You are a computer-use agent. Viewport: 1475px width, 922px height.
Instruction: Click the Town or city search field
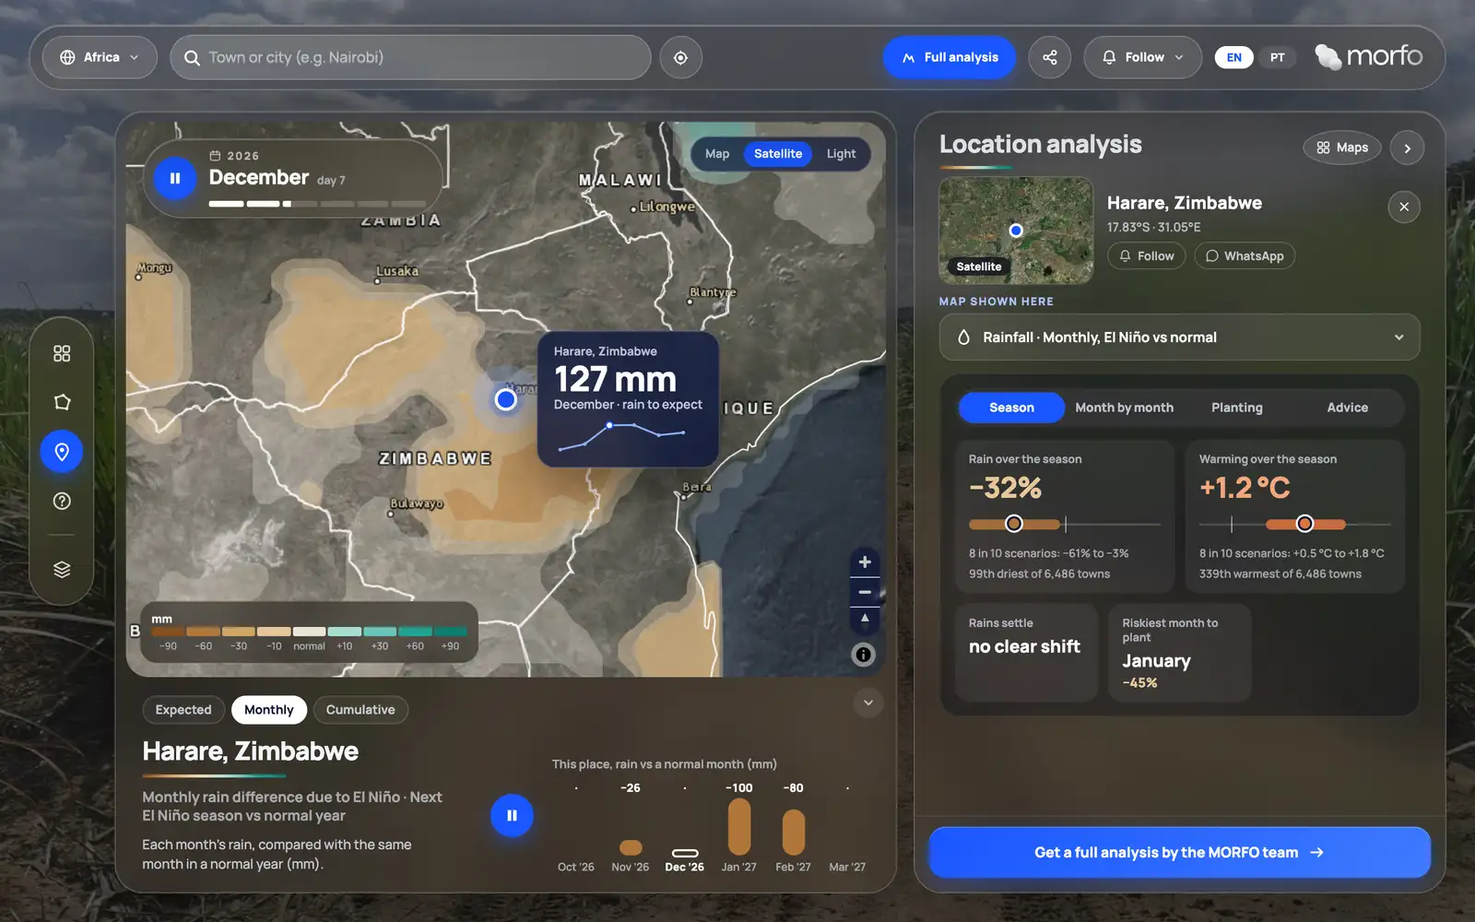410,57
